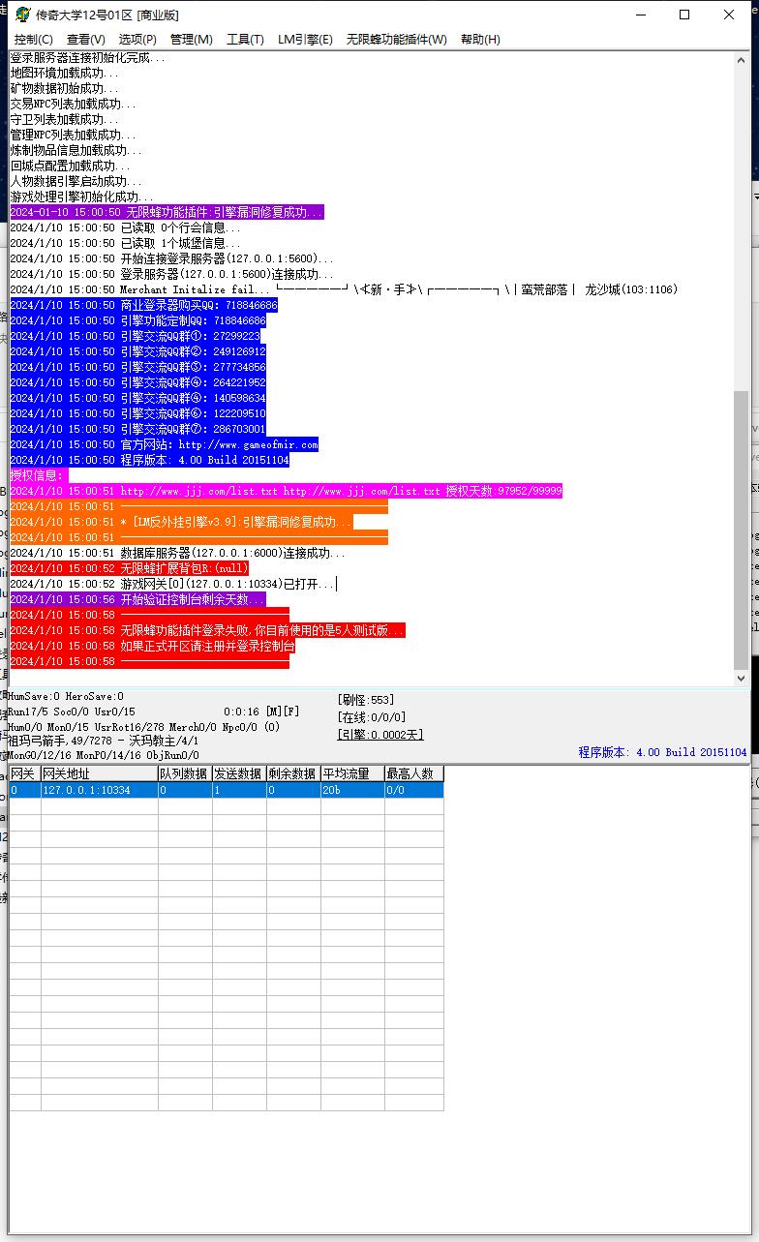This screenshot has width=759, height=1242.
Task: Maximize the 传奇大学12号01区 window
Action: [684, 15]
